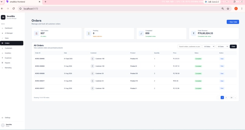Click date cell '01 Sept 2026'

tap(68, 59)
